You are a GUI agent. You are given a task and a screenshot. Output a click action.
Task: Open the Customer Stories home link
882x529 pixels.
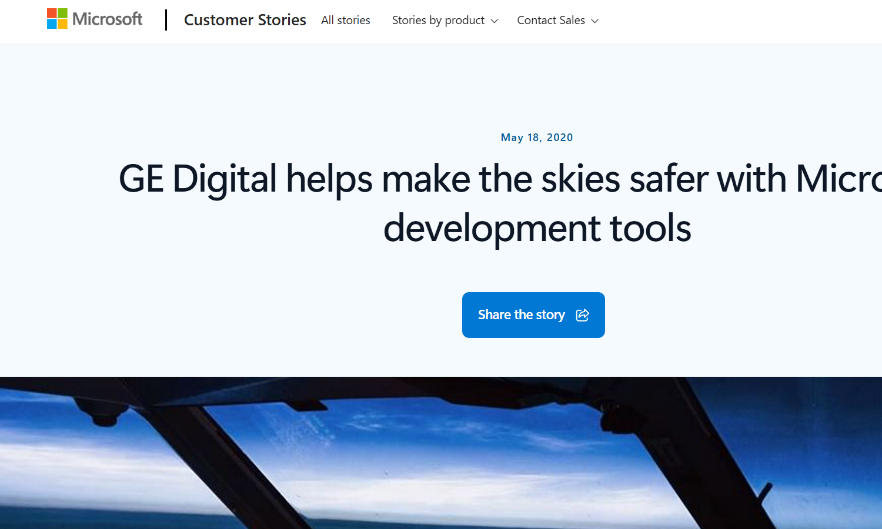pos(245,20)
